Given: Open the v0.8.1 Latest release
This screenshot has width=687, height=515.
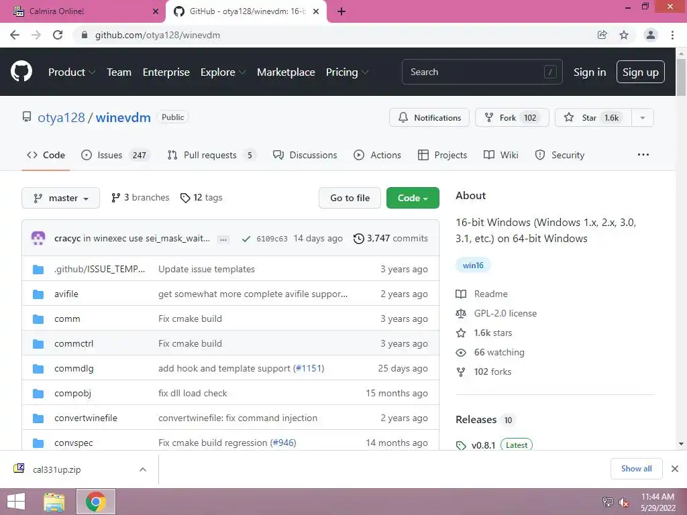Looking at the screenshot, I should click(x=494, y=445).
